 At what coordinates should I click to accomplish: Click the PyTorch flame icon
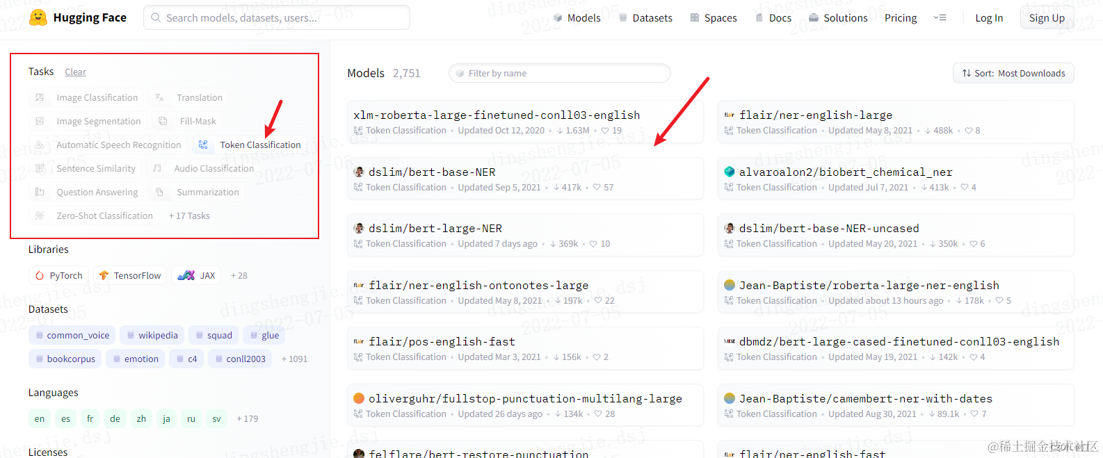coord(40,275)
